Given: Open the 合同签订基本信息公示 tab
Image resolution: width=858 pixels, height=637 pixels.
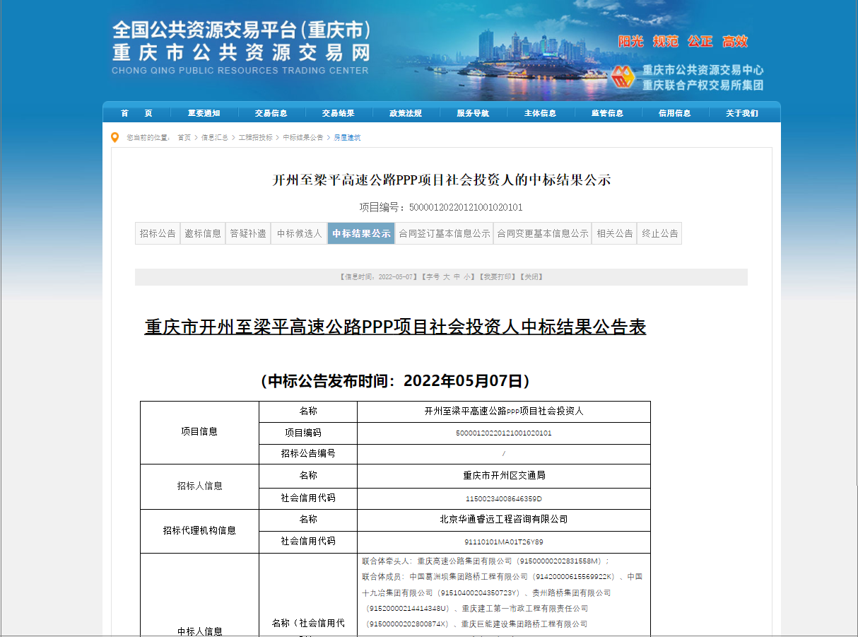Looking at the screenshot, I should tap(444, 233).
